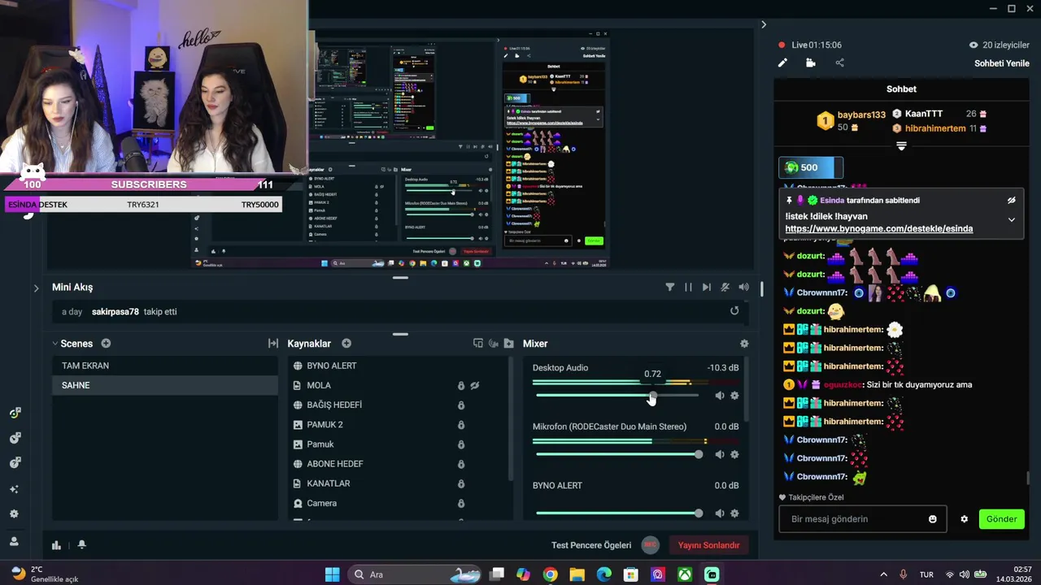1041x585 pixels.
Task: Toggle Studio Mode icon in the Kaynaklar header
Action: (478, 344)
